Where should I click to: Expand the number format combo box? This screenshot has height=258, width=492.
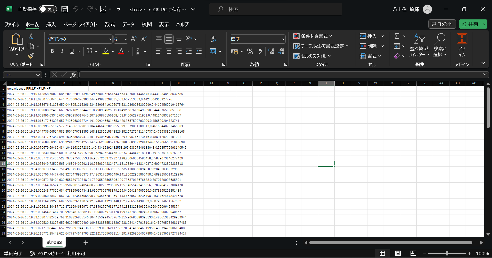[x=283, y=39]
